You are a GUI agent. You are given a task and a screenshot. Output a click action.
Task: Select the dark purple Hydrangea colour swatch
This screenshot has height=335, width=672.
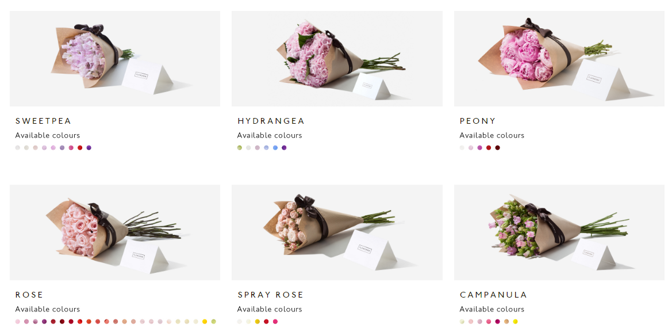click(x=284, y=147)
